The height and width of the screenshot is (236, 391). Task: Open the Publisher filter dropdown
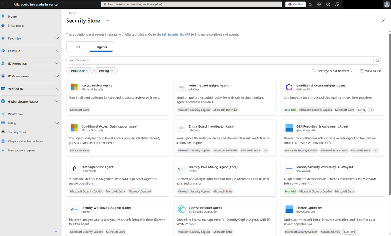pyautogui.click(x=79, y=71)
